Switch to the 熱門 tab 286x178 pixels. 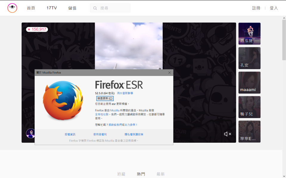click(x=141, y=174)
